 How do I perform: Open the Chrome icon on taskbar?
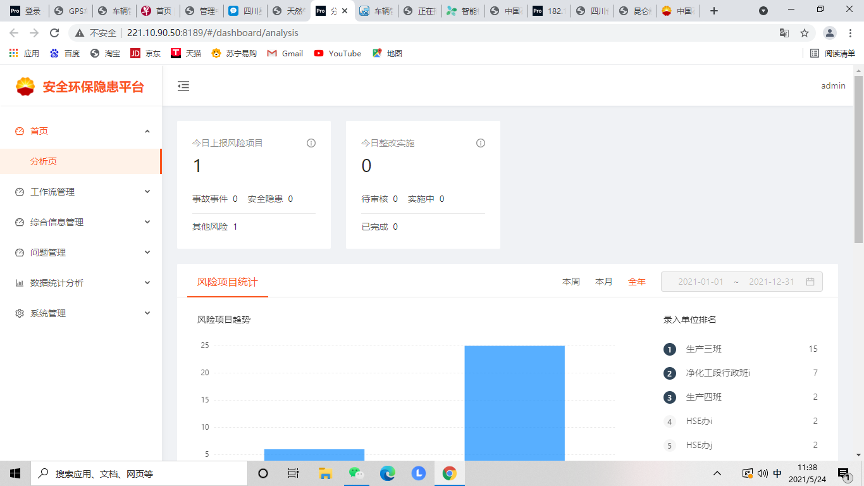pos(450,473)
